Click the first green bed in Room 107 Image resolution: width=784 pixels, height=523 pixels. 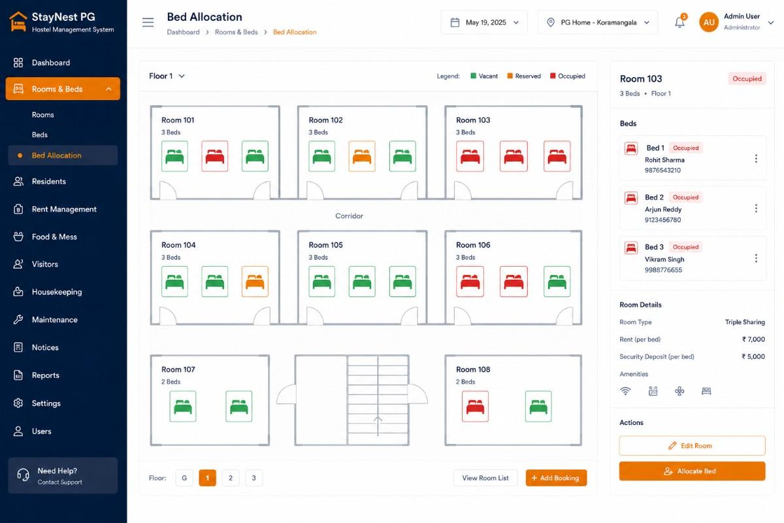click(x=183, y=406)
